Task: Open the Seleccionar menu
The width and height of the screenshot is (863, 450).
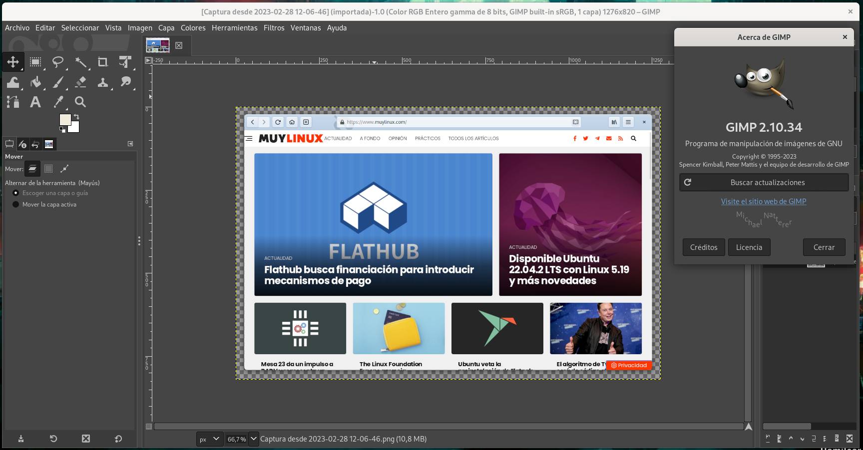Action: pyautogui.click(x=80, y=28)
